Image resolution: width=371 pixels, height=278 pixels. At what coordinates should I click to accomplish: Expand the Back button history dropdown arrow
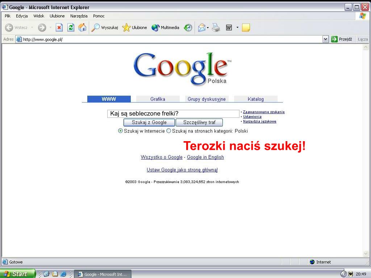pos(32,28)
